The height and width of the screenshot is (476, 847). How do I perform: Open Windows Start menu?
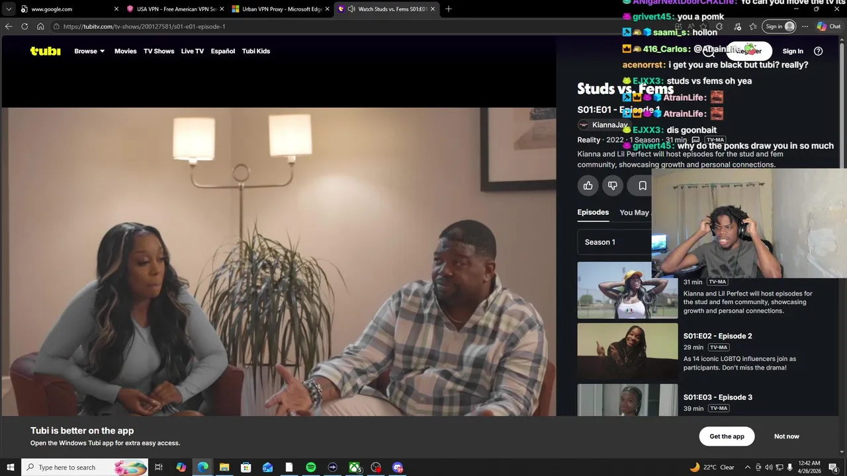(11, 467)
